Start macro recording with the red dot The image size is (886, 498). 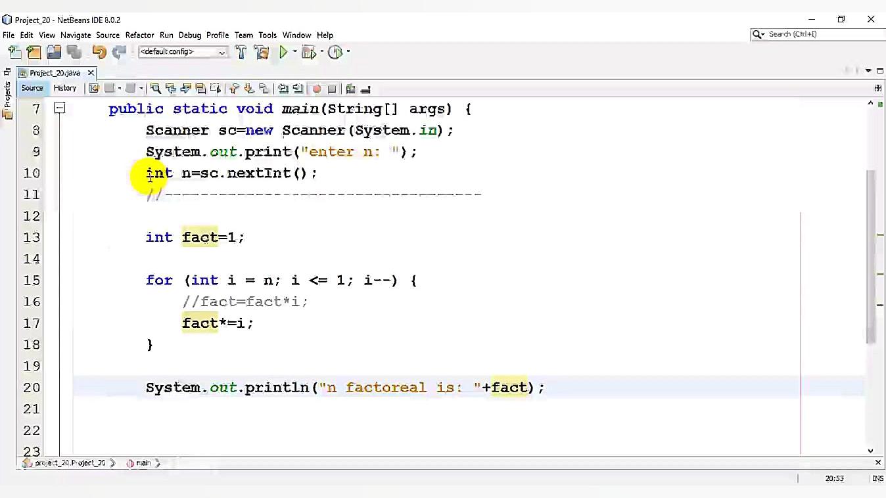pos(317,89)
